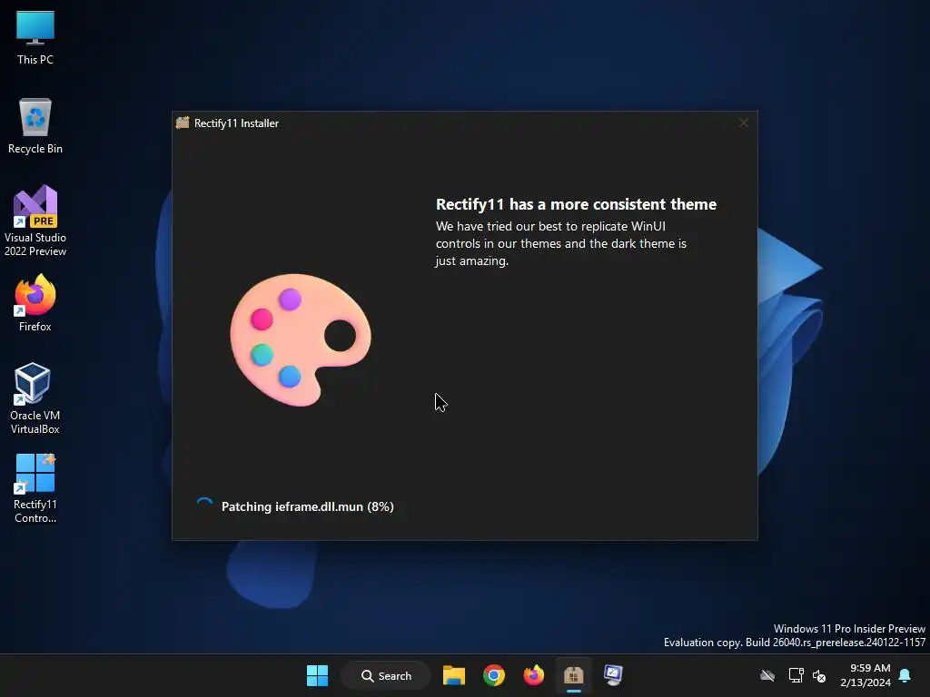
Task: Click the muted volume tray icon
Action: [x=820, y=675]
